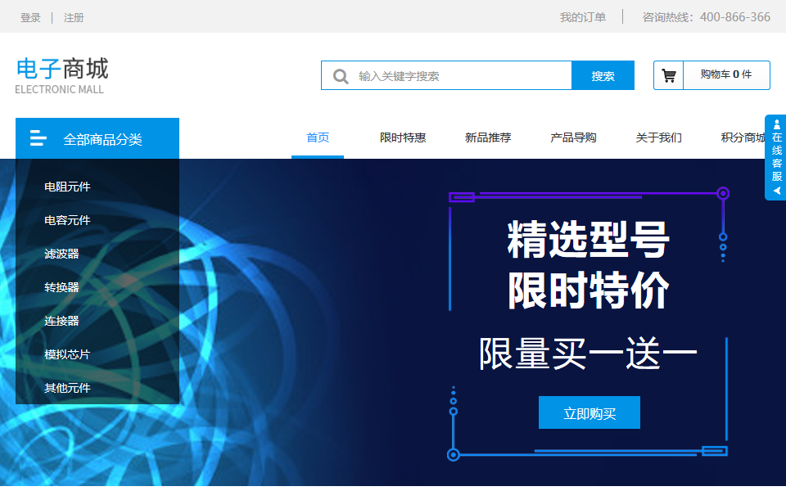Click the 电子商城 site logo
This screenshot has width=786, height=491.
pos(61,74)
